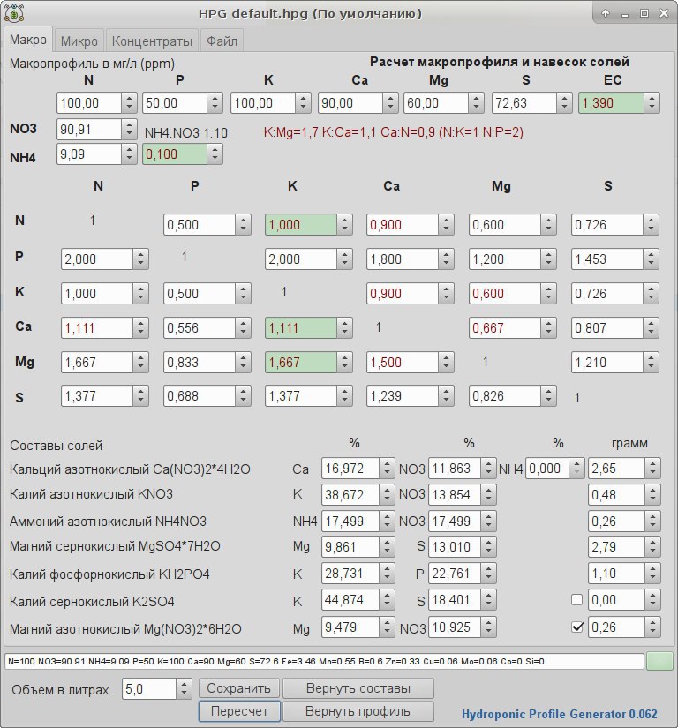Viewport: 678px width, 728px height.
Task: Click the KNO3 K percent field 38,672
Action: click(x=350, y=494)
